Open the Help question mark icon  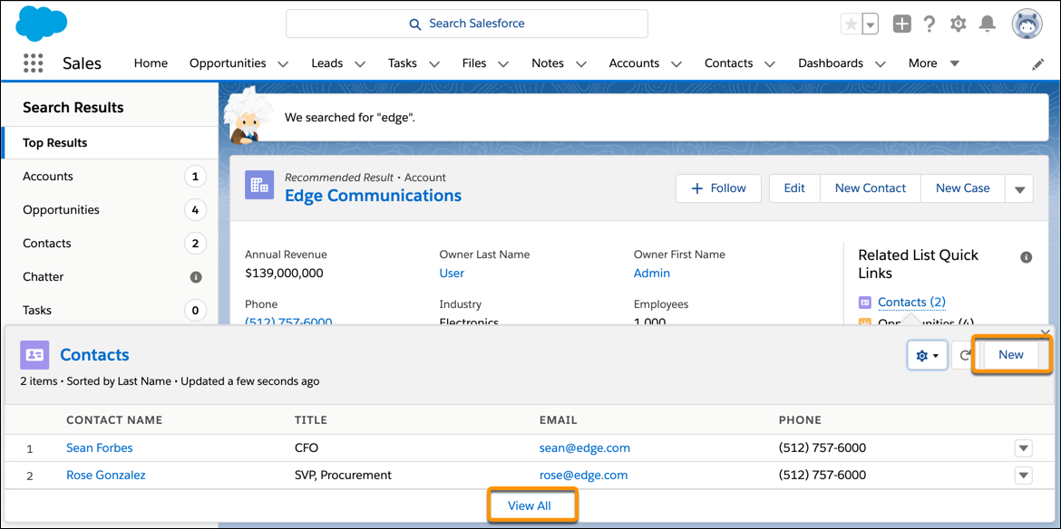929,24
